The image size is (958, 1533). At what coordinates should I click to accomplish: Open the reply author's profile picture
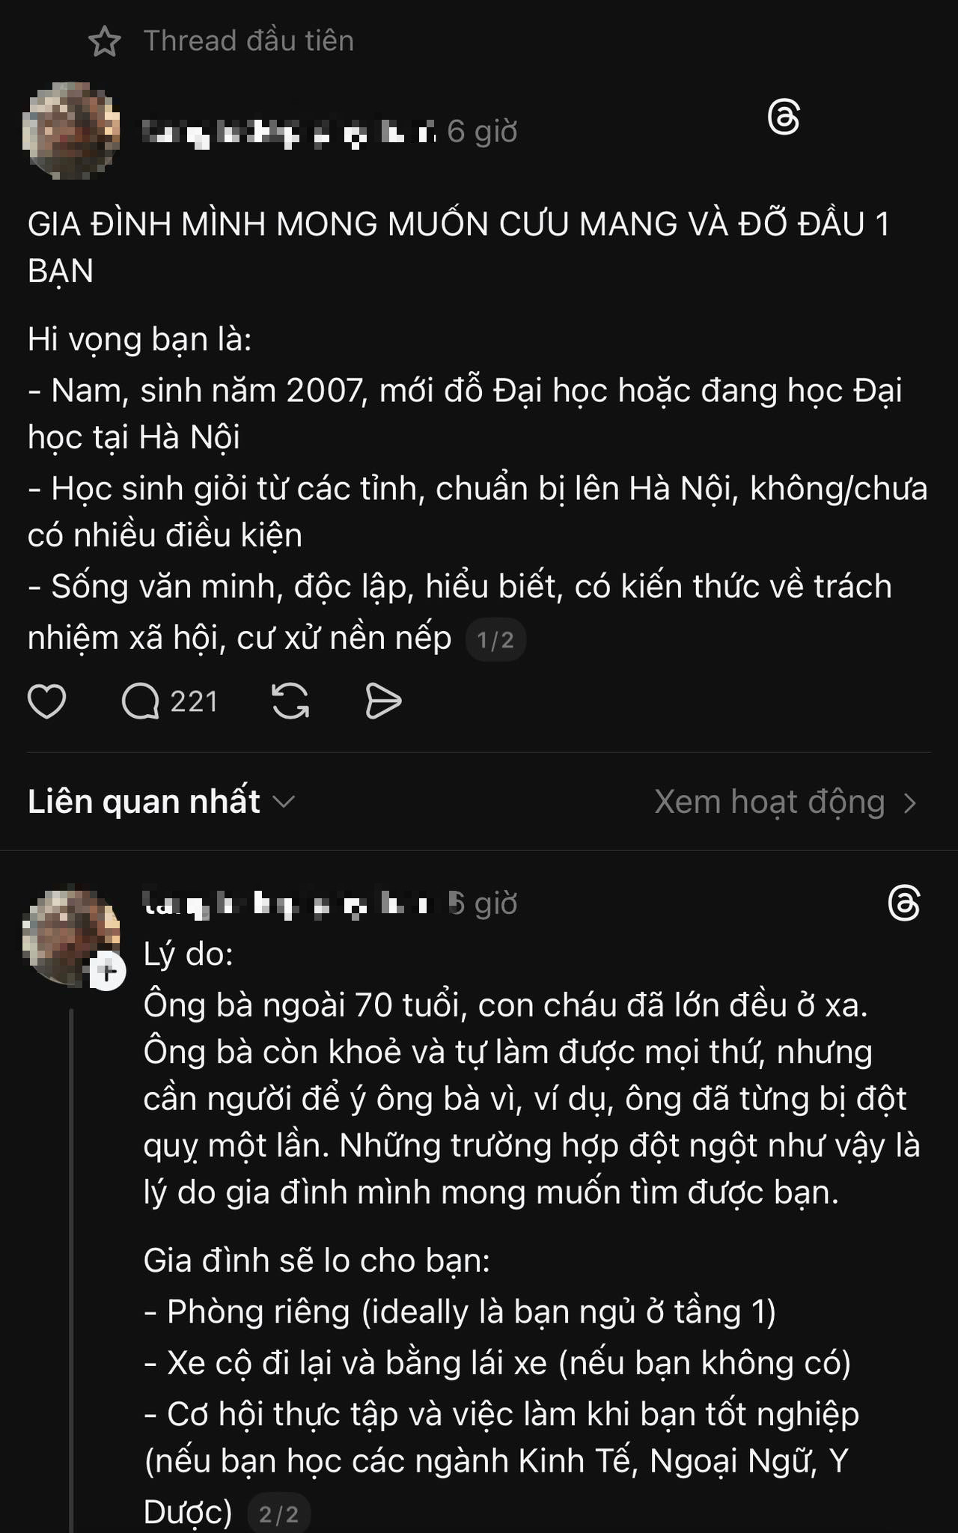70,936
